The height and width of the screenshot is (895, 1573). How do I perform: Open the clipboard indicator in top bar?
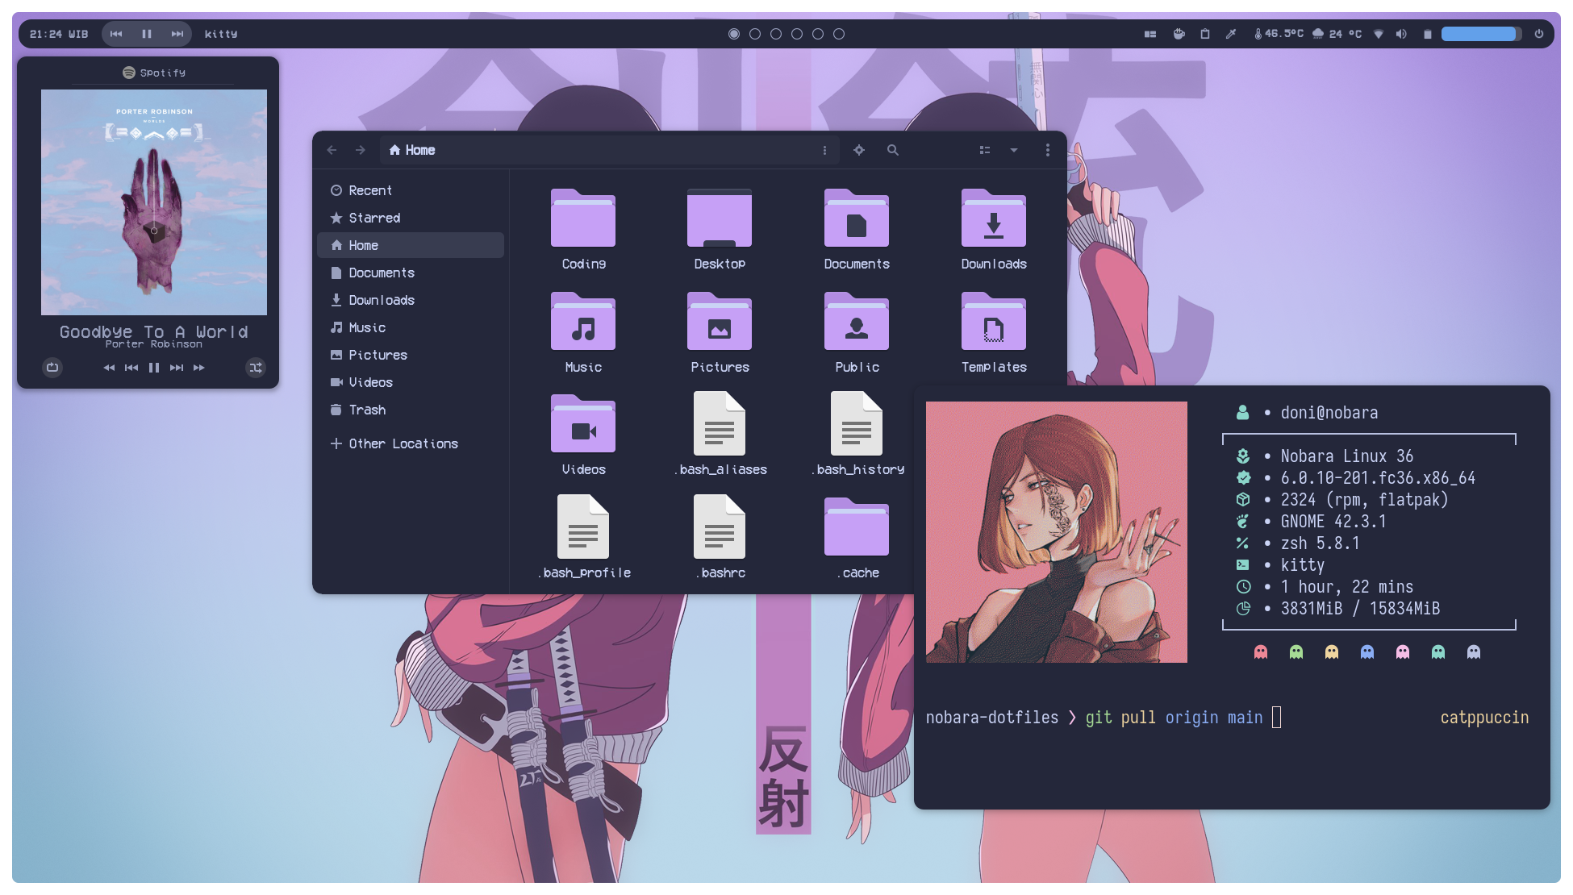click(x=1205, y=34)
